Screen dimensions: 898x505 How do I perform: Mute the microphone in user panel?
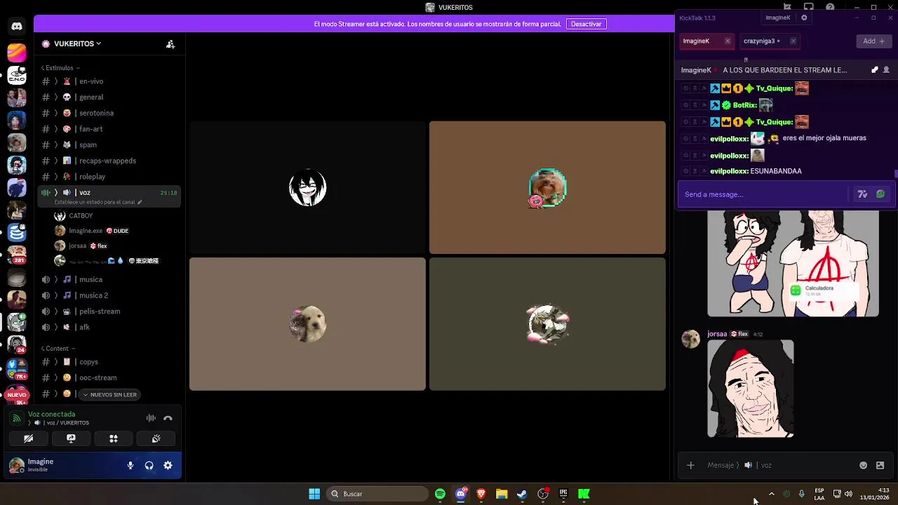pyautogui.click(x=130, y=465)
